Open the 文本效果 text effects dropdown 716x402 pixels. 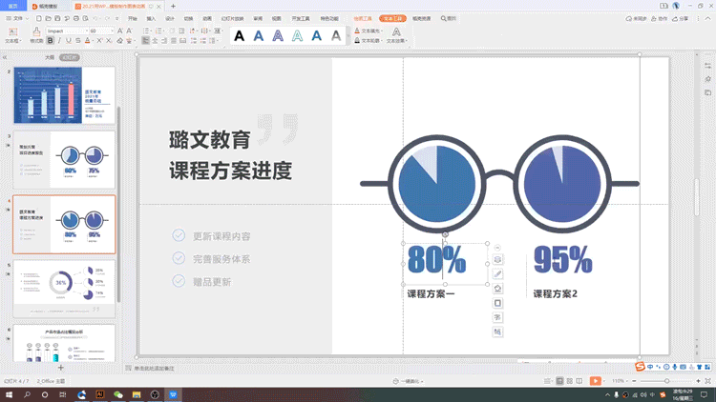(396, 41)
